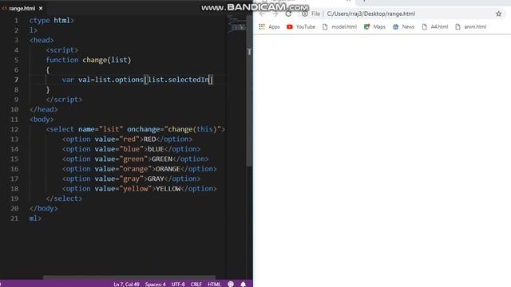Screen dimensions: 511x287
Task: Click the "</select>" tag on line 19
Action: point(64,199)
